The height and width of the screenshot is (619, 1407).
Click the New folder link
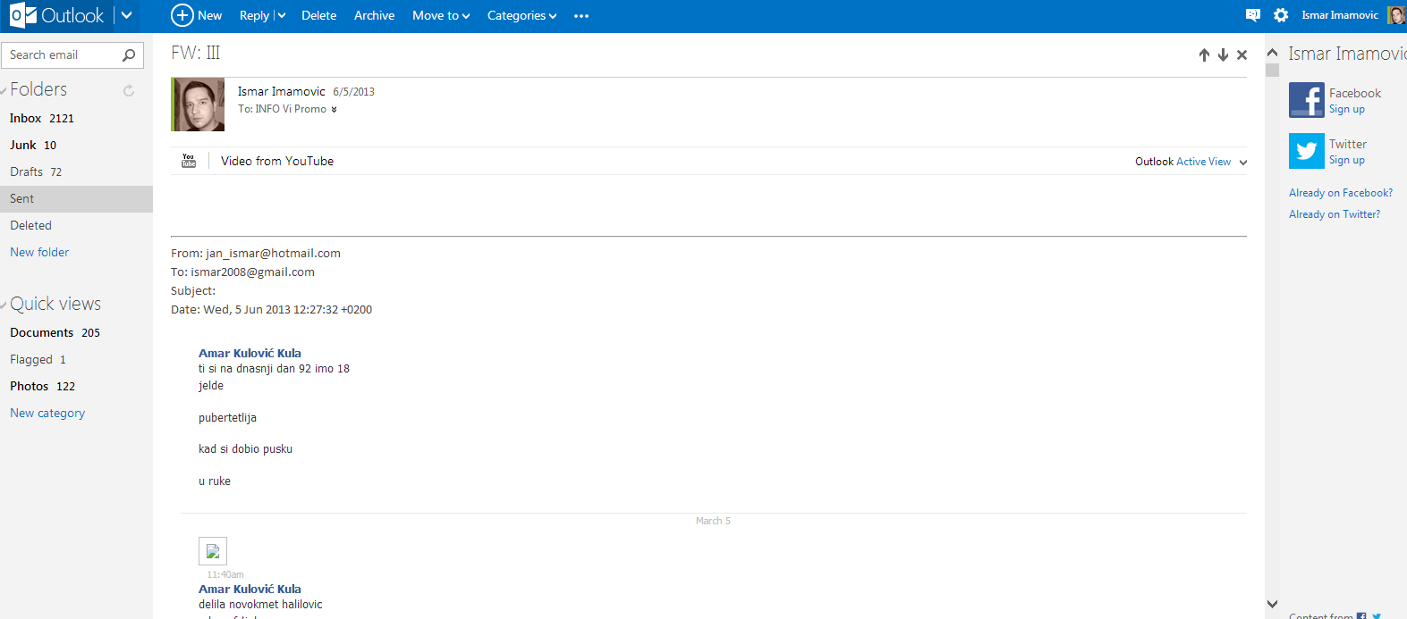[x=39, y=252]
